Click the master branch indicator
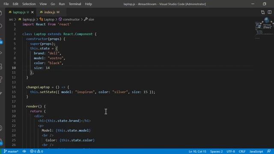 pyautogui.click(x=11, y=151)
